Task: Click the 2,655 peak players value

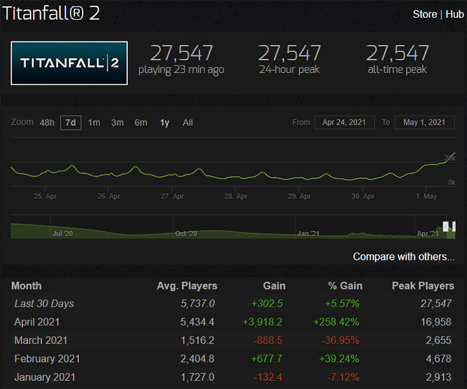Action: click(x=439, y=340)
